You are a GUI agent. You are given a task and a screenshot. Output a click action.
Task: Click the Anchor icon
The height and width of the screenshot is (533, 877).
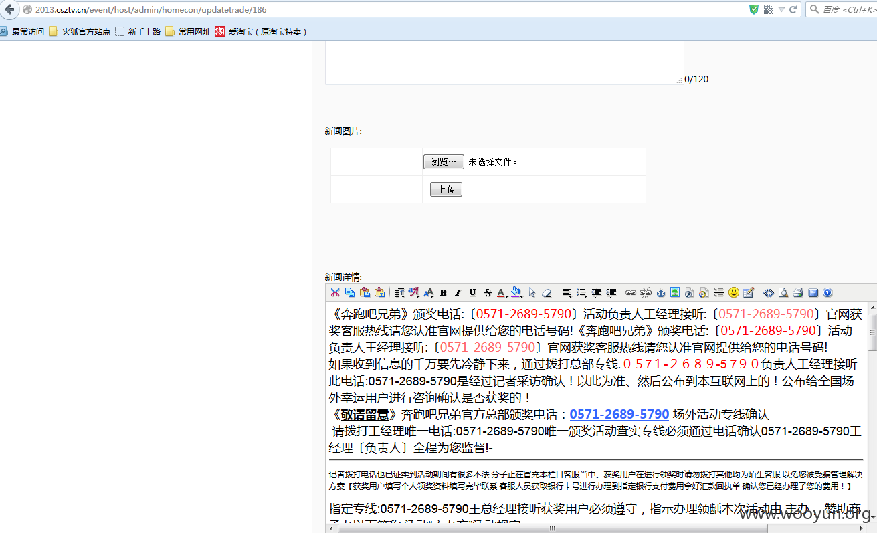click(x=660, y=292)
